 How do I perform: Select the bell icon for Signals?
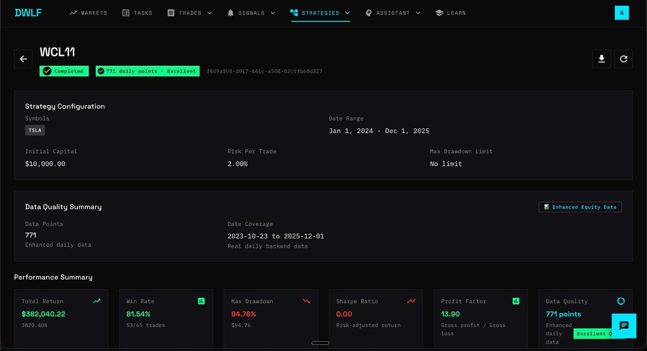point(231,13)
